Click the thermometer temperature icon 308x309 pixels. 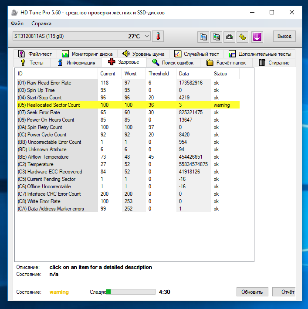click(x=158, y=37)
